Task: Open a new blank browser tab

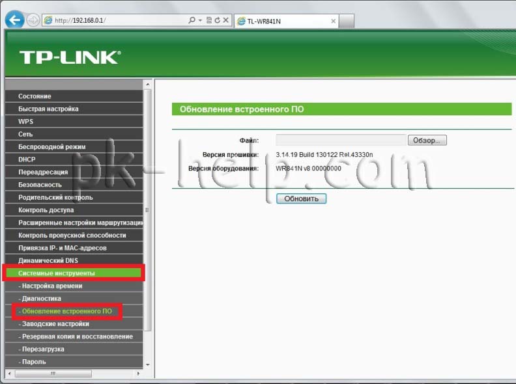Action: [x=347, y=21]
